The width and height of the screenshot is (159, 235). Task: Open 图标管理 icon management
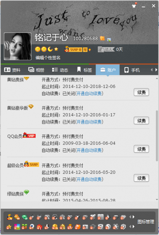tap(146, 222)
